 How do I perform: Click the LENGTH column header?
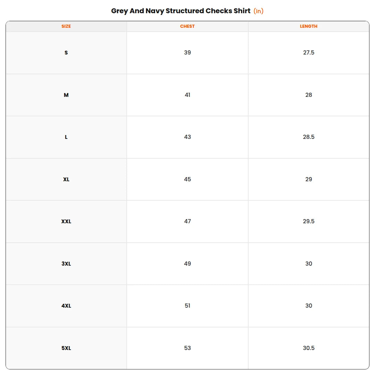tap(309, 26)
